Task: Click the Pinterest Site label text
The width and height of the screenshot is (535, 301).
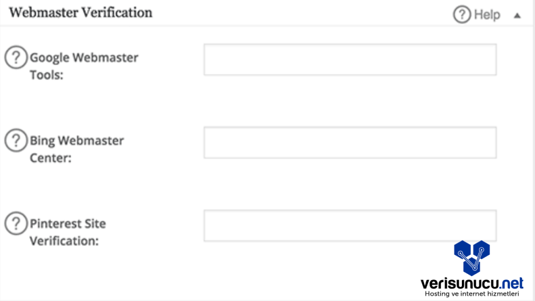Action: [x=68, y=224]
